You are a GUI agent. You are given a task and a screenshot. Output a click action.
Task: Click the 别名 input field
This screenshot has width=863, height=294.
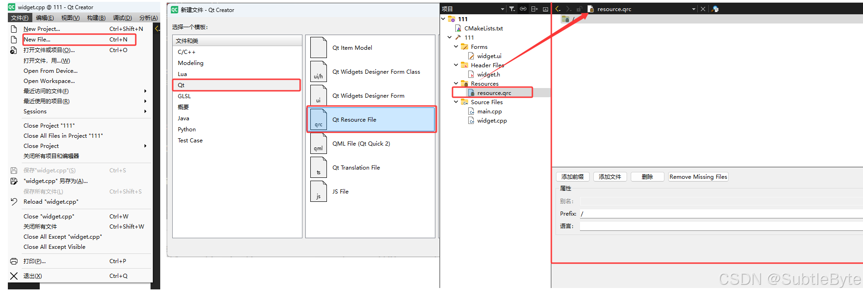coord(721,201)
